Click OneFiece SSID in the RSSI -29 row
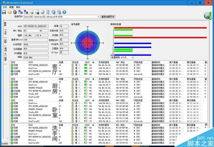The image size is (214, 147). pos(33,68)
